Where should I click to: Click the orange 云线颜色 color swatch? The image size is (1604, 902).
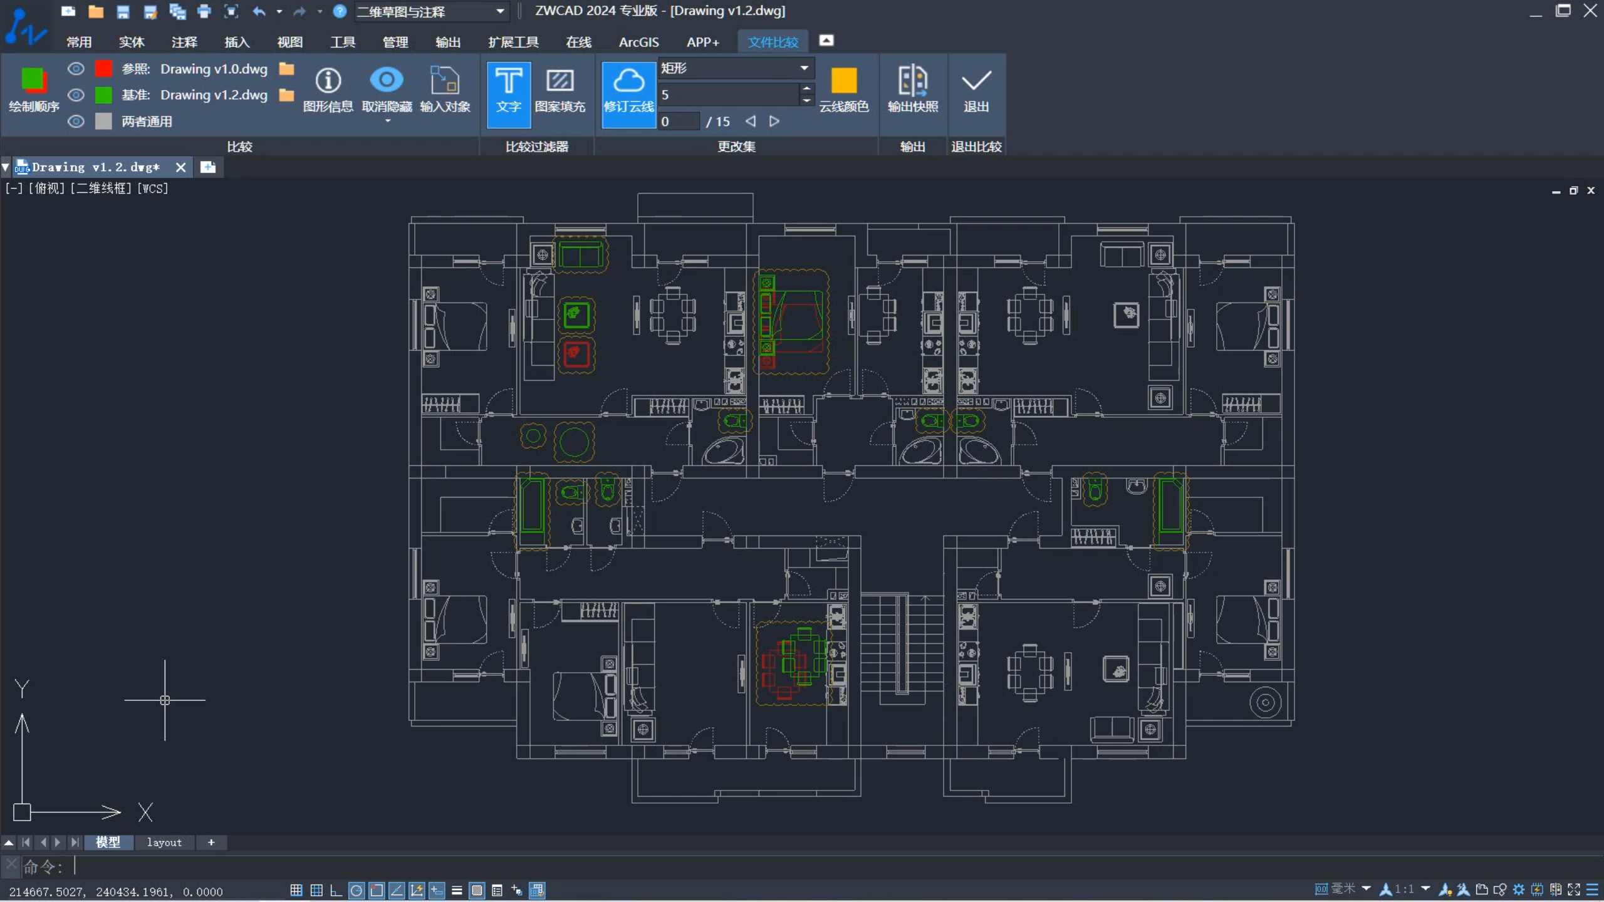tap(843, 81)
